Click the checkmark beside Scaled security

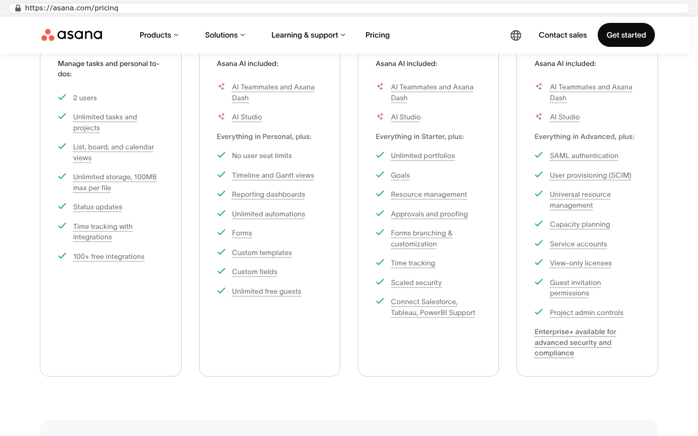click(380, 282)
